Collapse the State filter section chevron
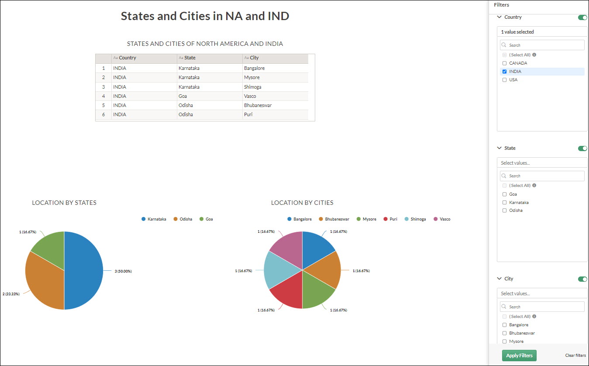Image resolution: width=589 pixels, height=366 pixels. pyautogui.click(x=499, y=148)
